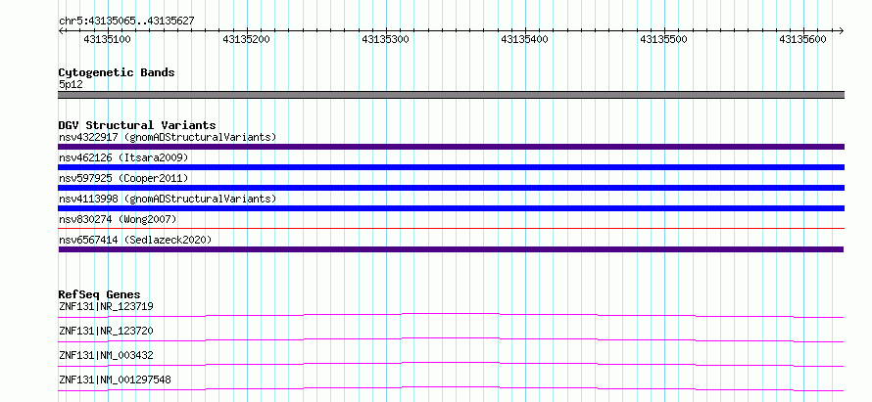The width and height of the screenshot is (872, 402).
Task: Select the DGV Structural Variants track title
Action: (x=137, y=125)
